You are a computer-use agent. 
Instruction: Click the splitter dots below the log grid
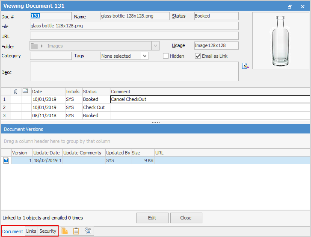coord(155,122)
